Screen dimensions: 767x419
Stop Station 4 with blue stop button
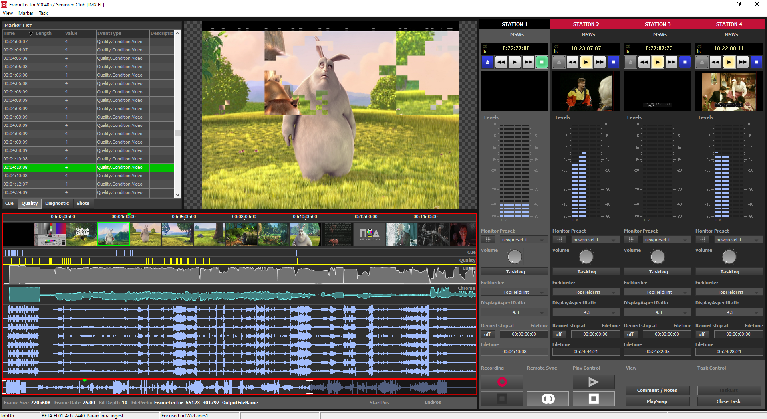pyautogui.click(x=756, y=62)
